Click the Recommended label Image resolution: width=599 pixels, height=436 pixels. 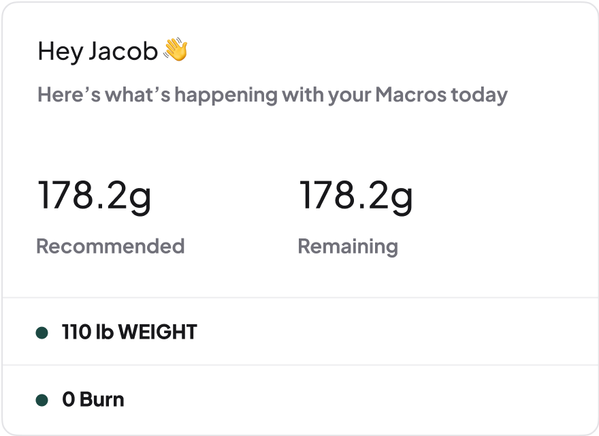pos(110,246)
